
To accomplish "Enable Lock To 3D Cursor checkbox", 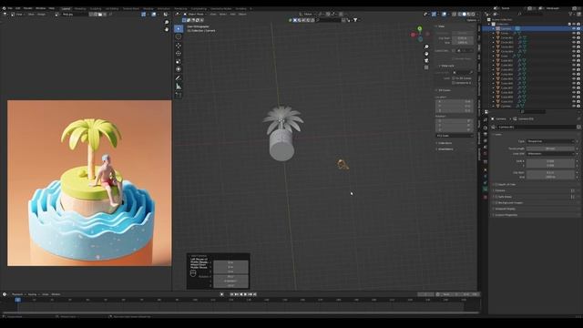I will 454,78.
